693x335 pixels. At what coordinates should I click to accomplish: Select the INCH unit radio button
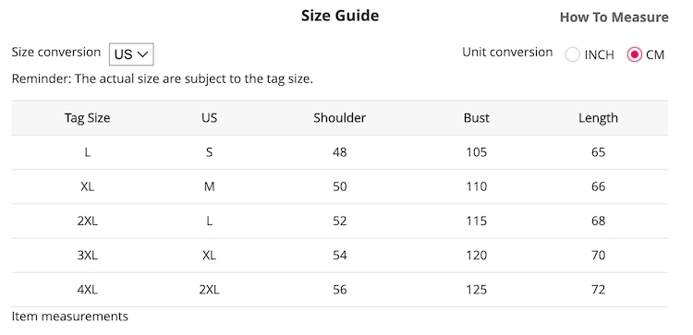pyautogui.click(x=572, y=54)
